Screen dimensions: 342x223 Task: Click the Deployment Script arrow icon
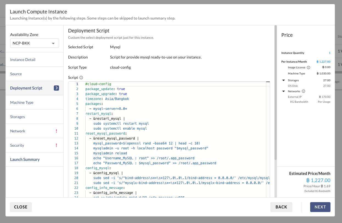point(56,88)
